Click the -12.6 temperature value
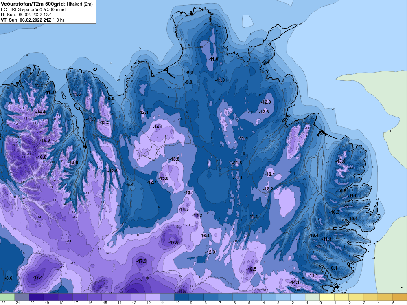The height and width of the screenshot is (305, 407). coord(112,171)
